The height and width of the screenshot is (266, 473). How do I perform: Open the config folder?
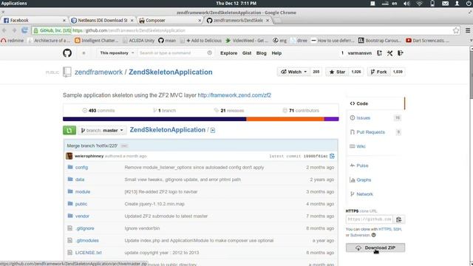(x=81, y=168)
